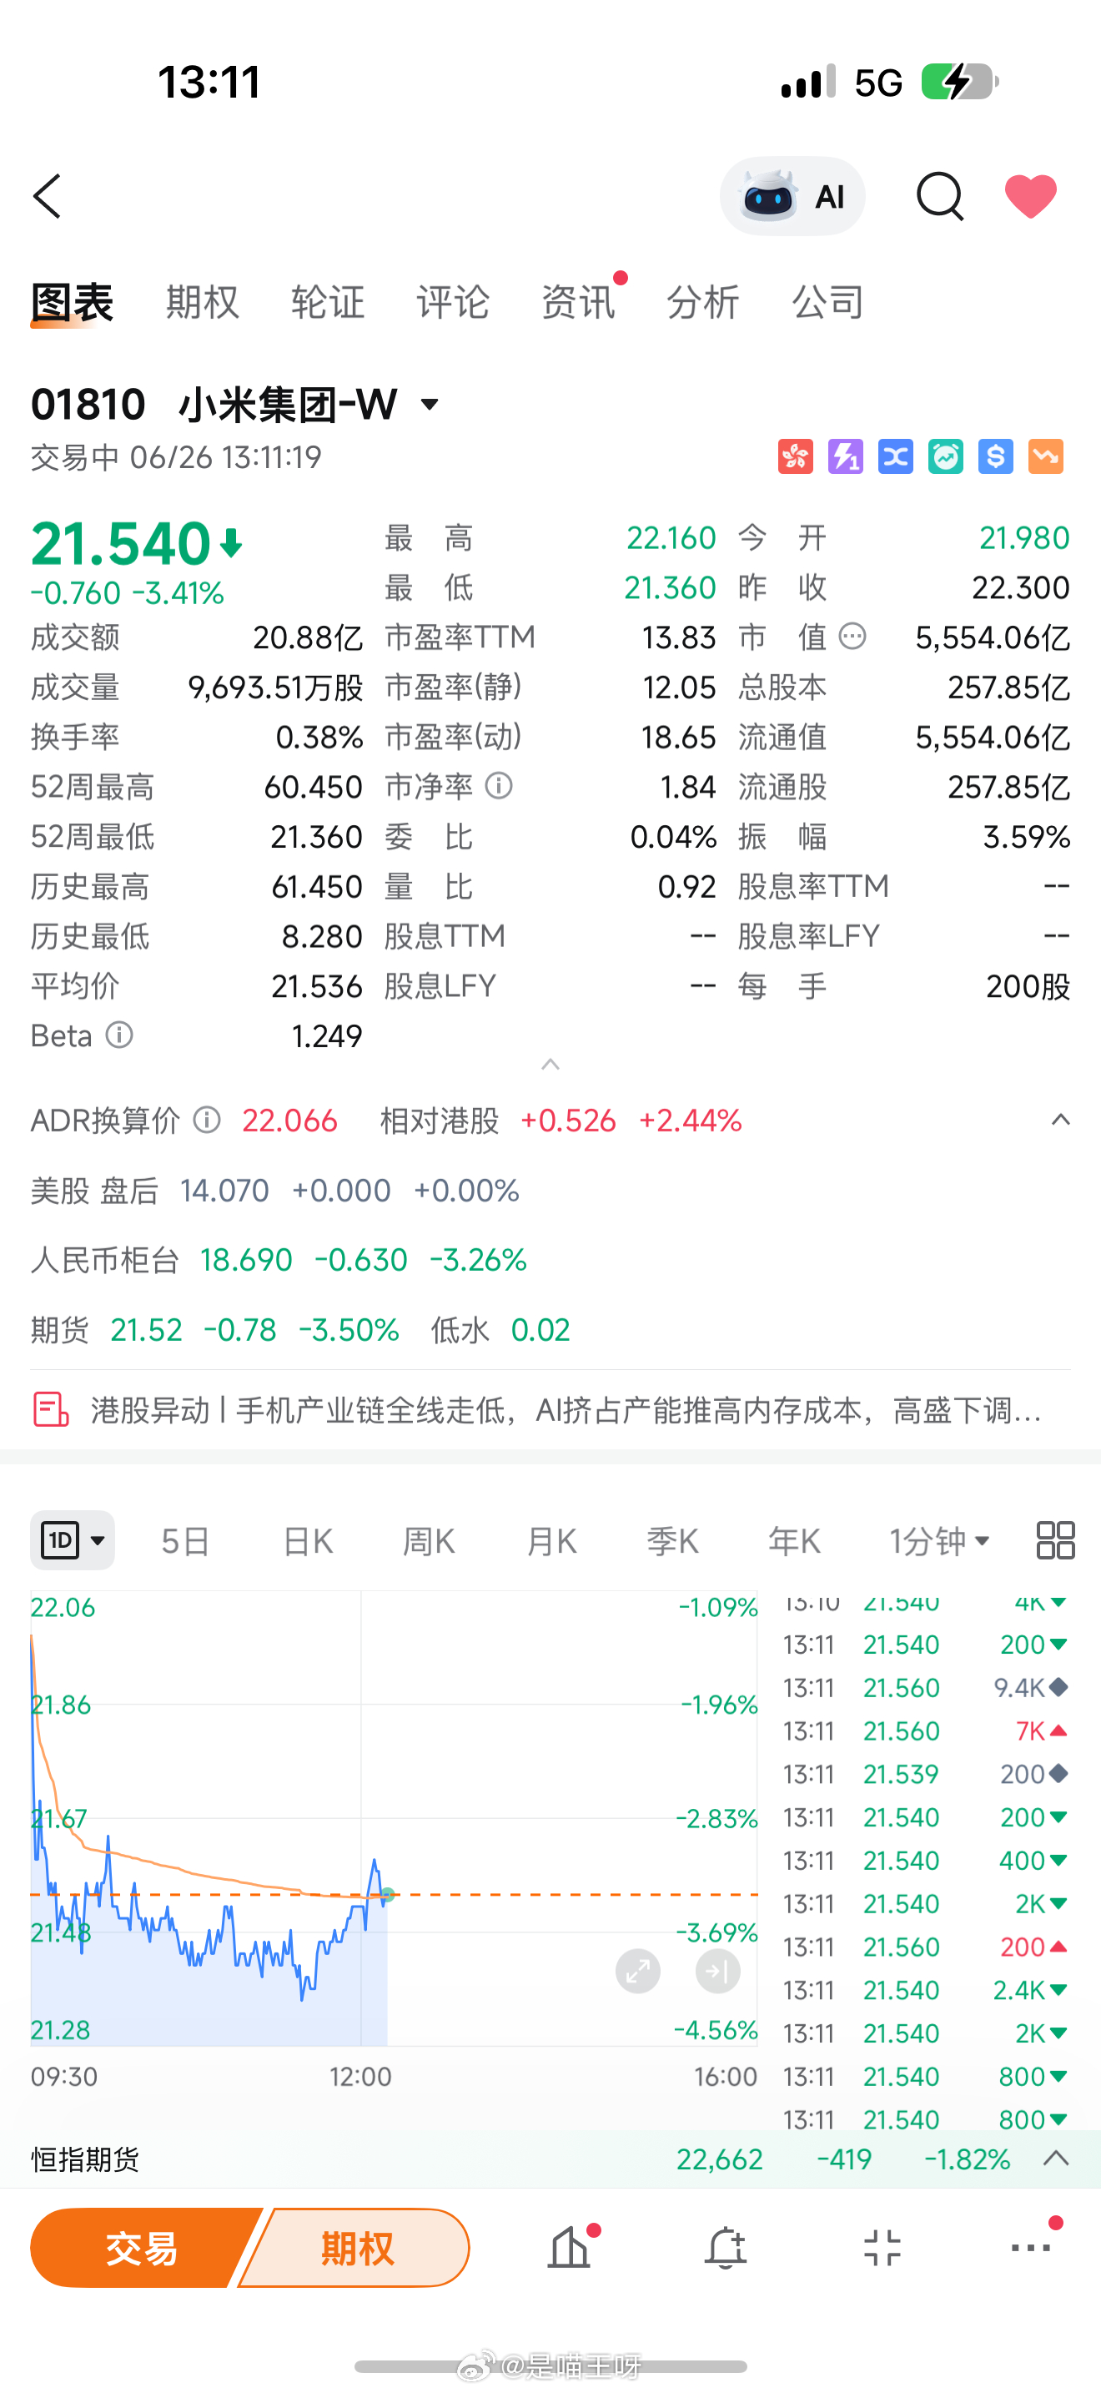Select the 月K chart period
Image resolution: width=1101 pixels, height=2393 pixels.
551,1541
